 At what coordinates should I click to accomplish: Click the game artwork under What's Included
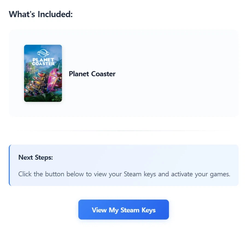tap(43, 73)
